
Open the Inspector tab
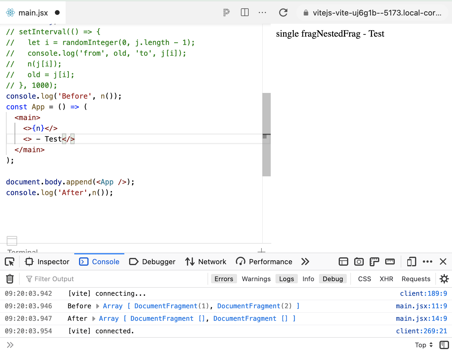pyautogui.click(x=47, y=262)
